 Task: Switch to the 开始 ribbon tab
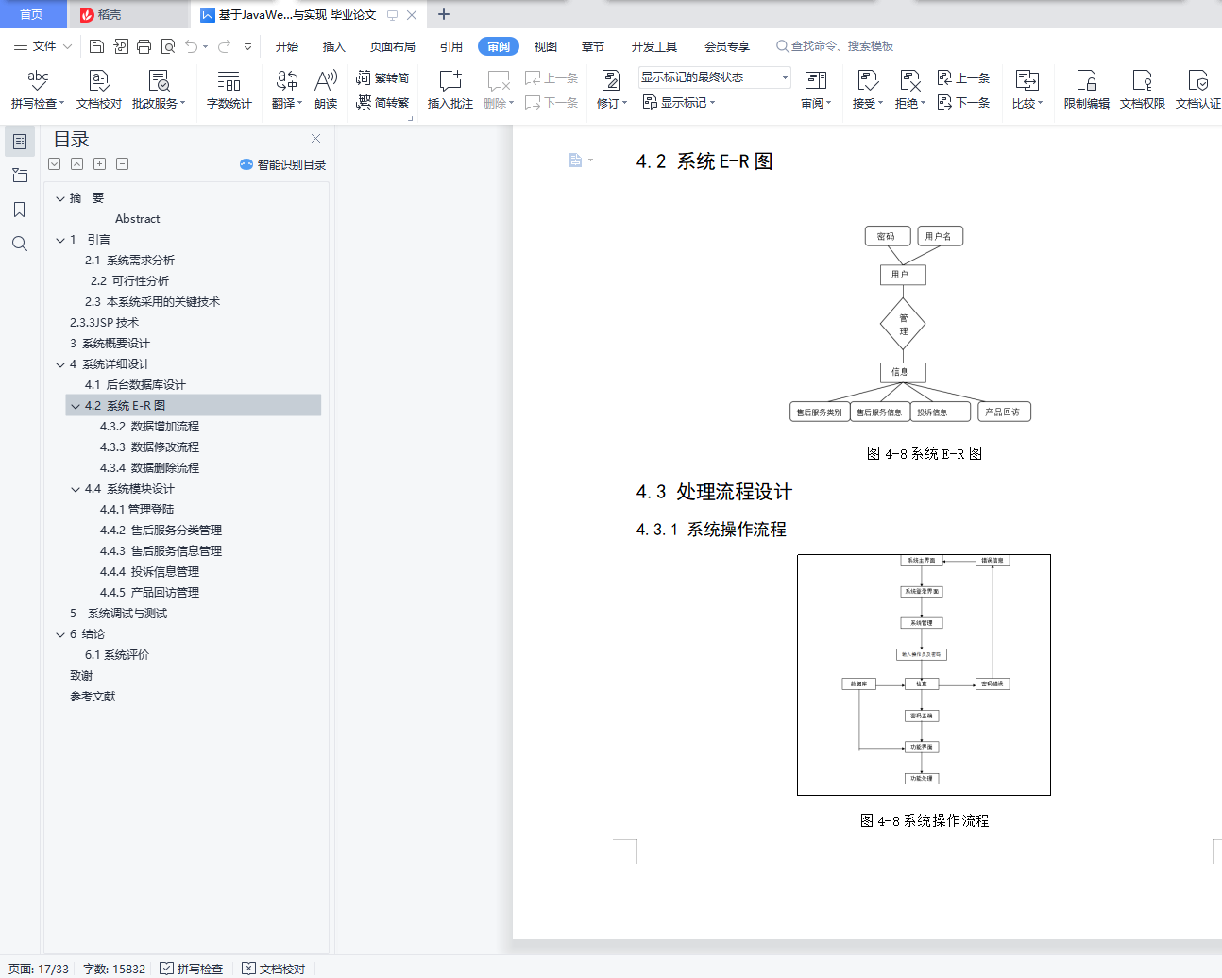[287, 46]
